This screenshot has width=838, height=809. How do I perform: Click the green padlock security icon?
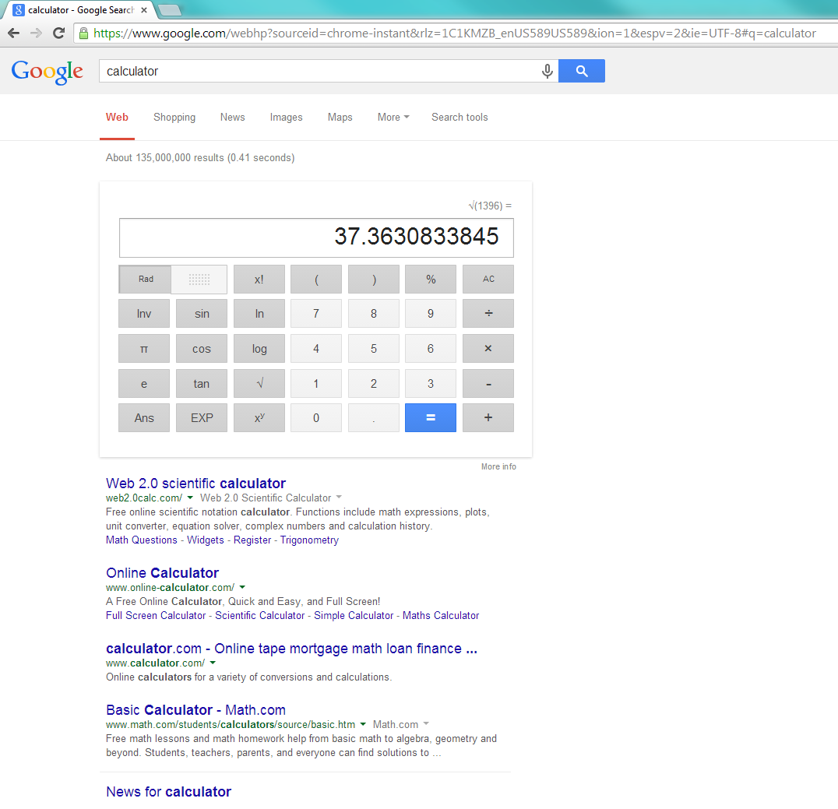(83, 33)
